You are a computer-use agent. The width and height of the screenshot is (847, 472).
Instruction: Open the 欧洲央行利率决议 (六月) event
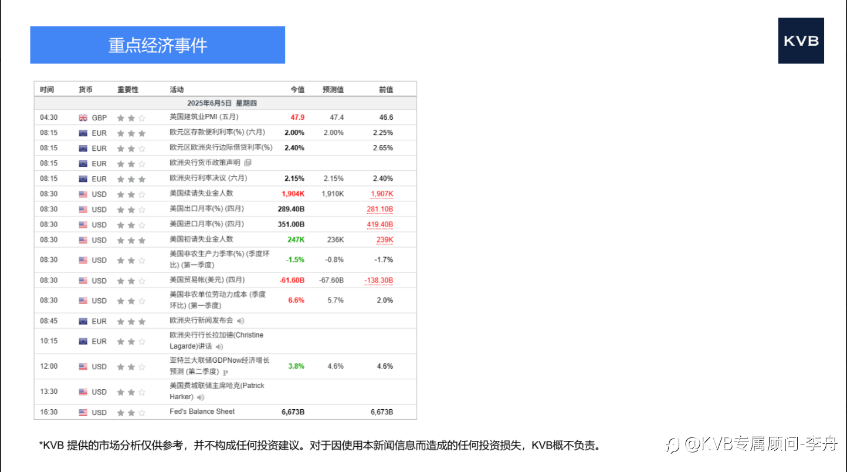pyautogui.click(x=208, y=178)
